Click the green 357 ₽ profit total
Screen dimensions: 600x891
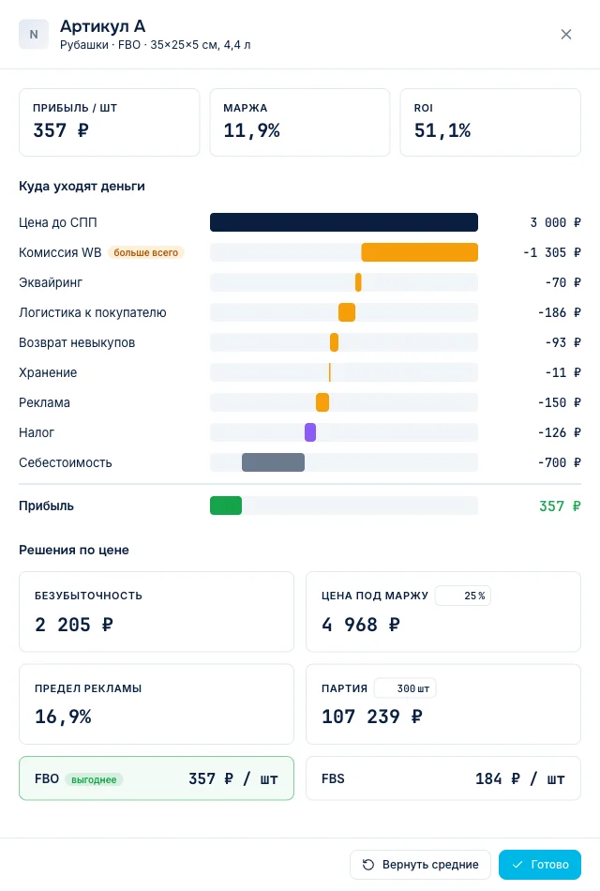point(560,506)
